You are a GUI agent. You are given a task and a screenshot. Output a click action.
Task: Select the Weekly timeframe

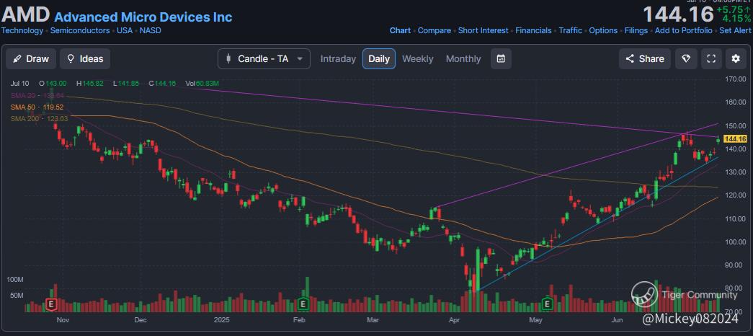[x=418, y=58]
